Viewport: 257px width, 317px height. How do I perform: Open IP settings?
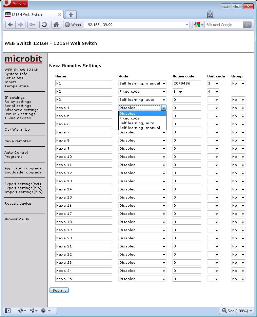tap(14, 98)
